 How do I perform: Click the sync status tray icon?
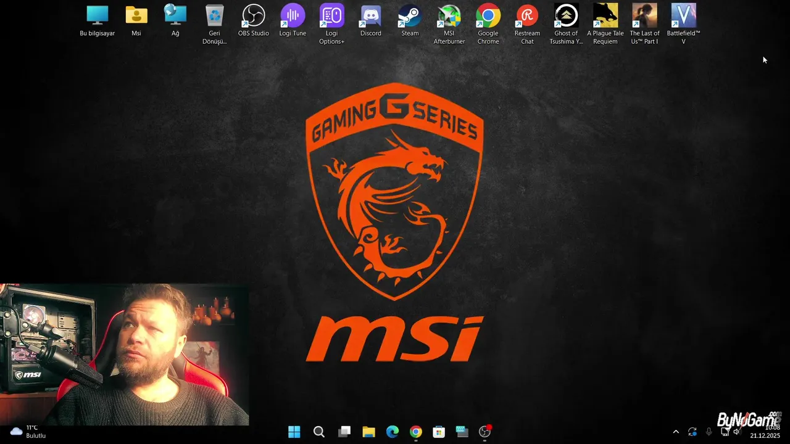click(692, 432)
